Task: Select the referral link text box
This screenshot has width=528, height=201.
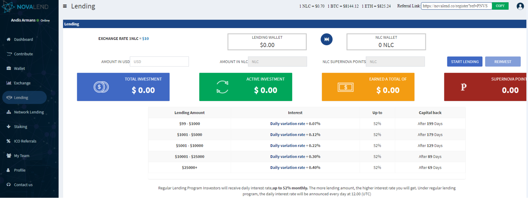Action: click(456, 6)
